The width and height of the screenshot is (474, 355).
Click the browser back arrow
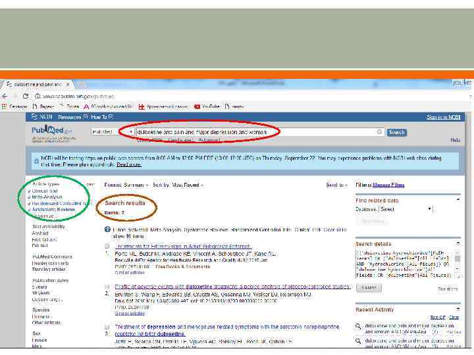[5, 96]
